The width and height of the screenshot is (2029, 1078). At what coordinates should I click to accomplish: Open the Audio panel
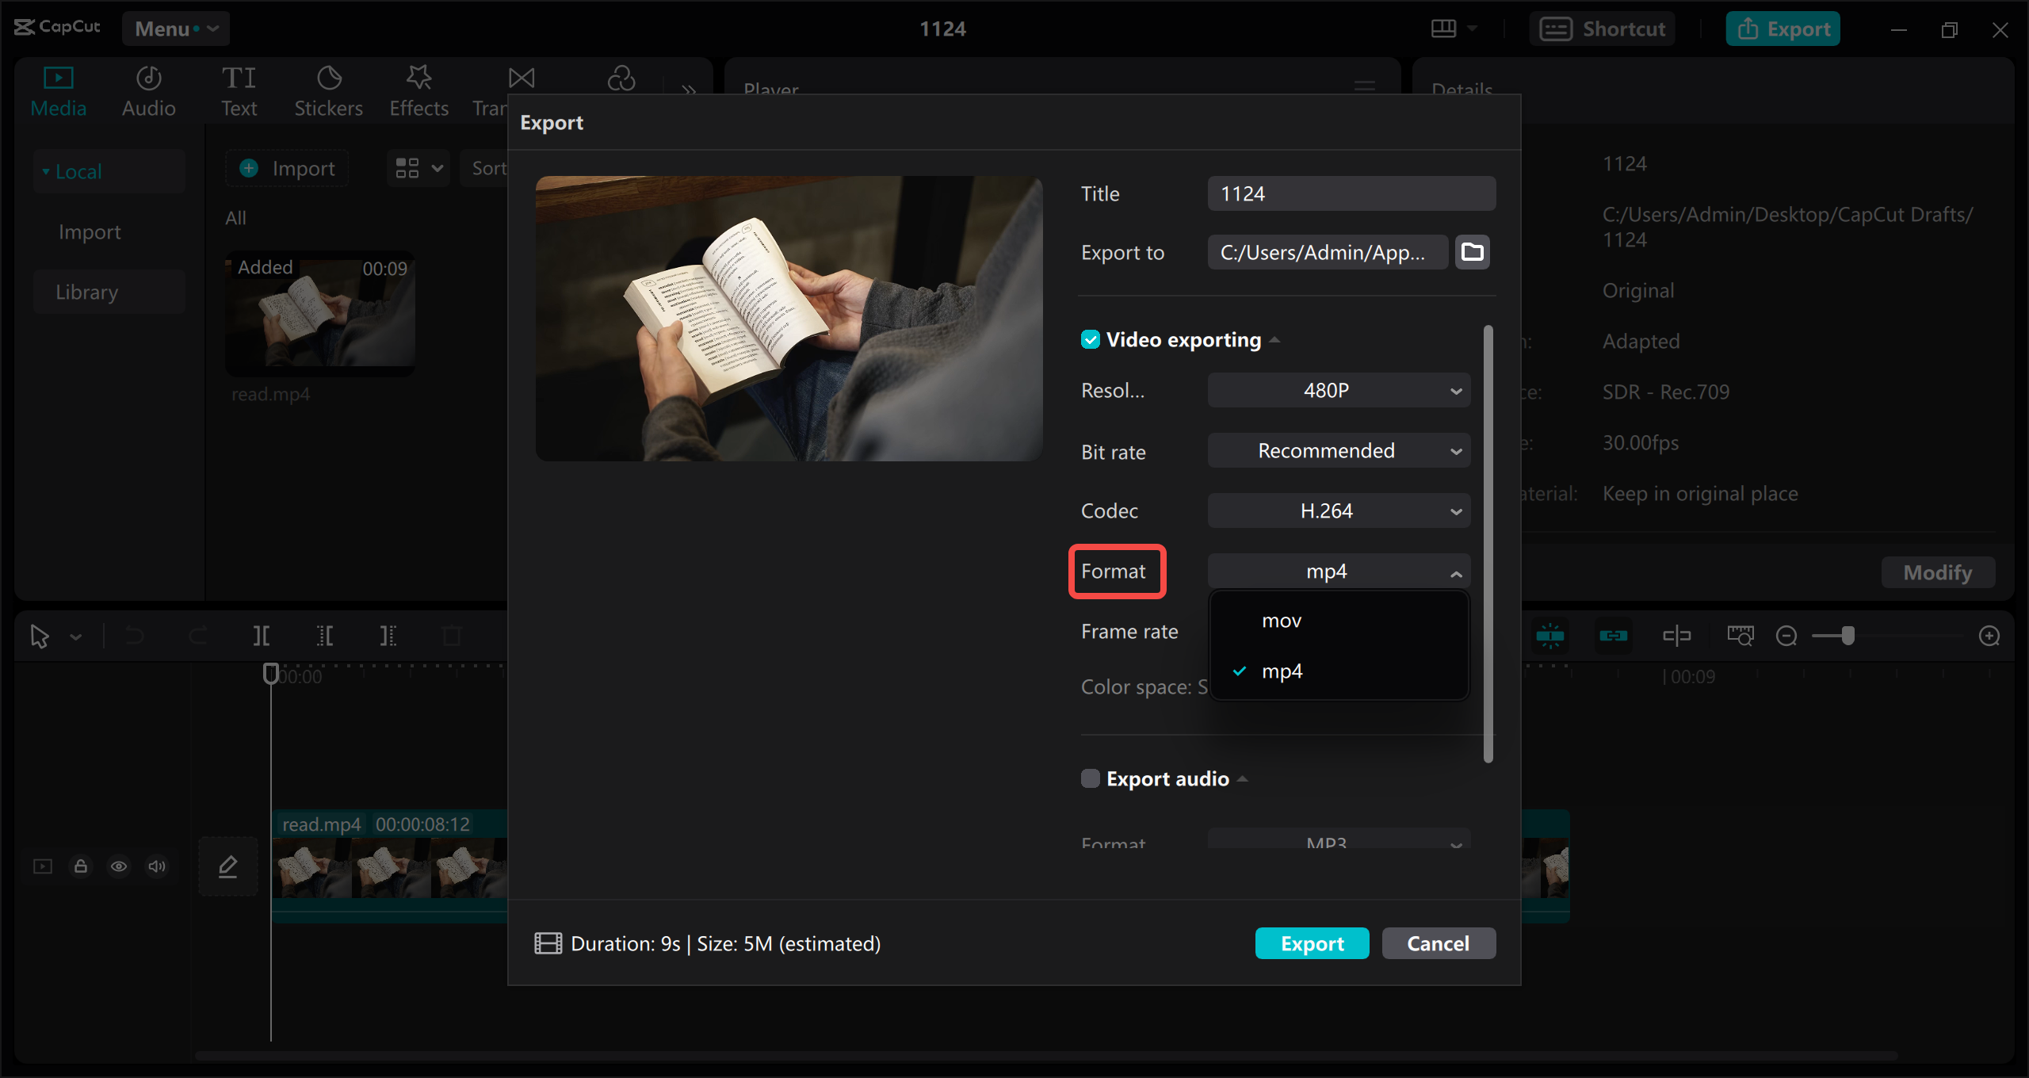point(147,89)
